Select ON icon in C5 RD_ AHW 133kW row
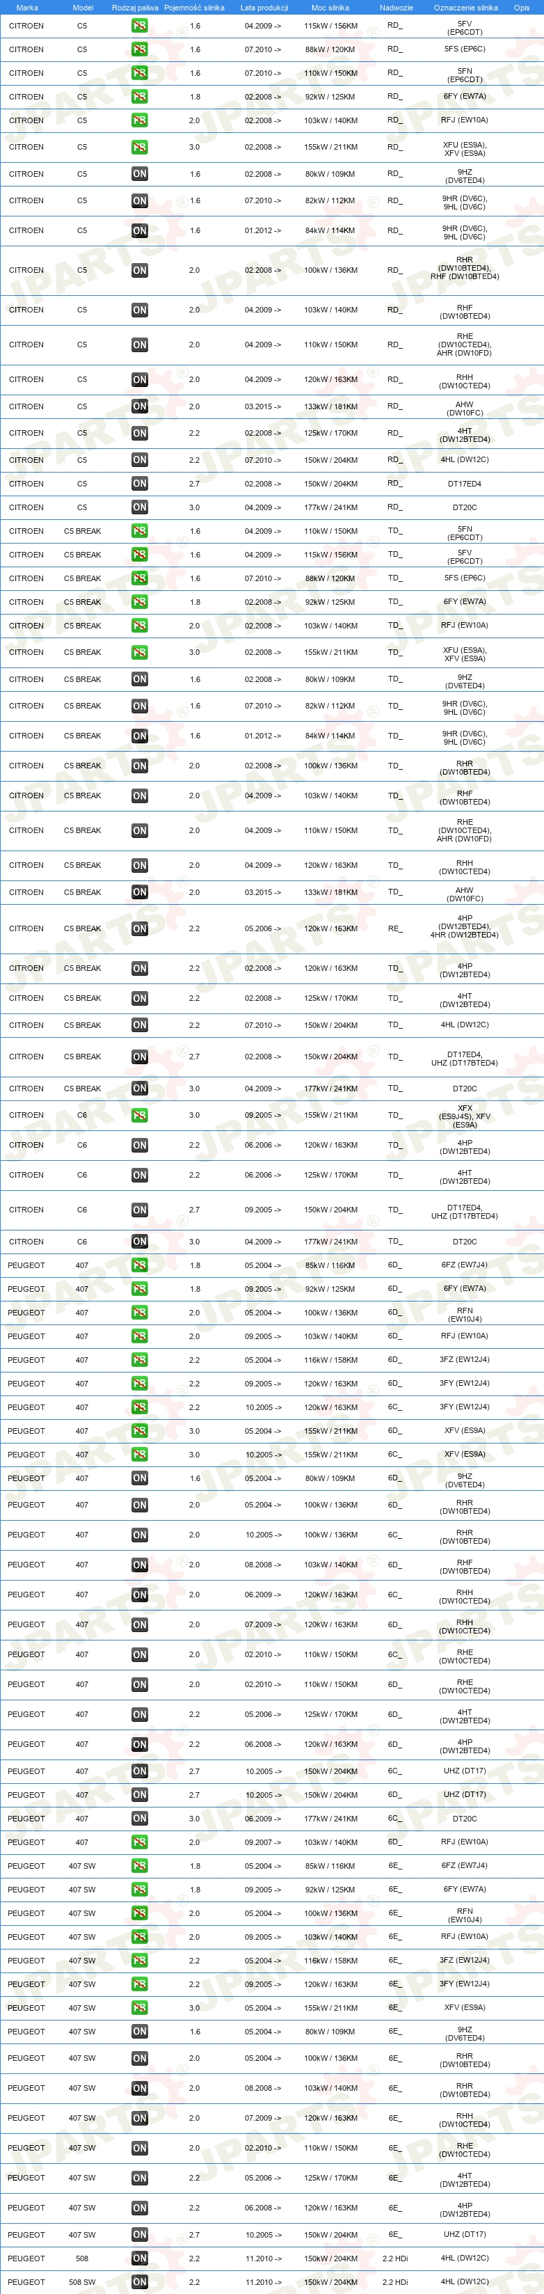 (140, 407)
